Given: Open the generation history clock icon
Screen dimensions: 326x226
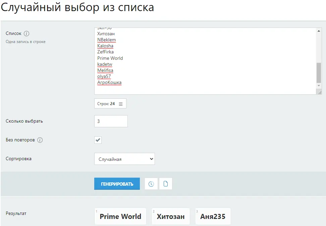Looking at the screenshot, I should coord(151,184).
